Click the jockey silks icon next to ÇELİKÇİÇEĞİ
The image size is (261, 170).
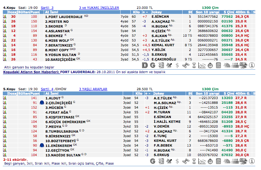pos(42,103)
